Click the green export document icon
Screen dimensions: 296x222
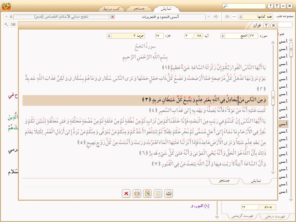point(148,194)
